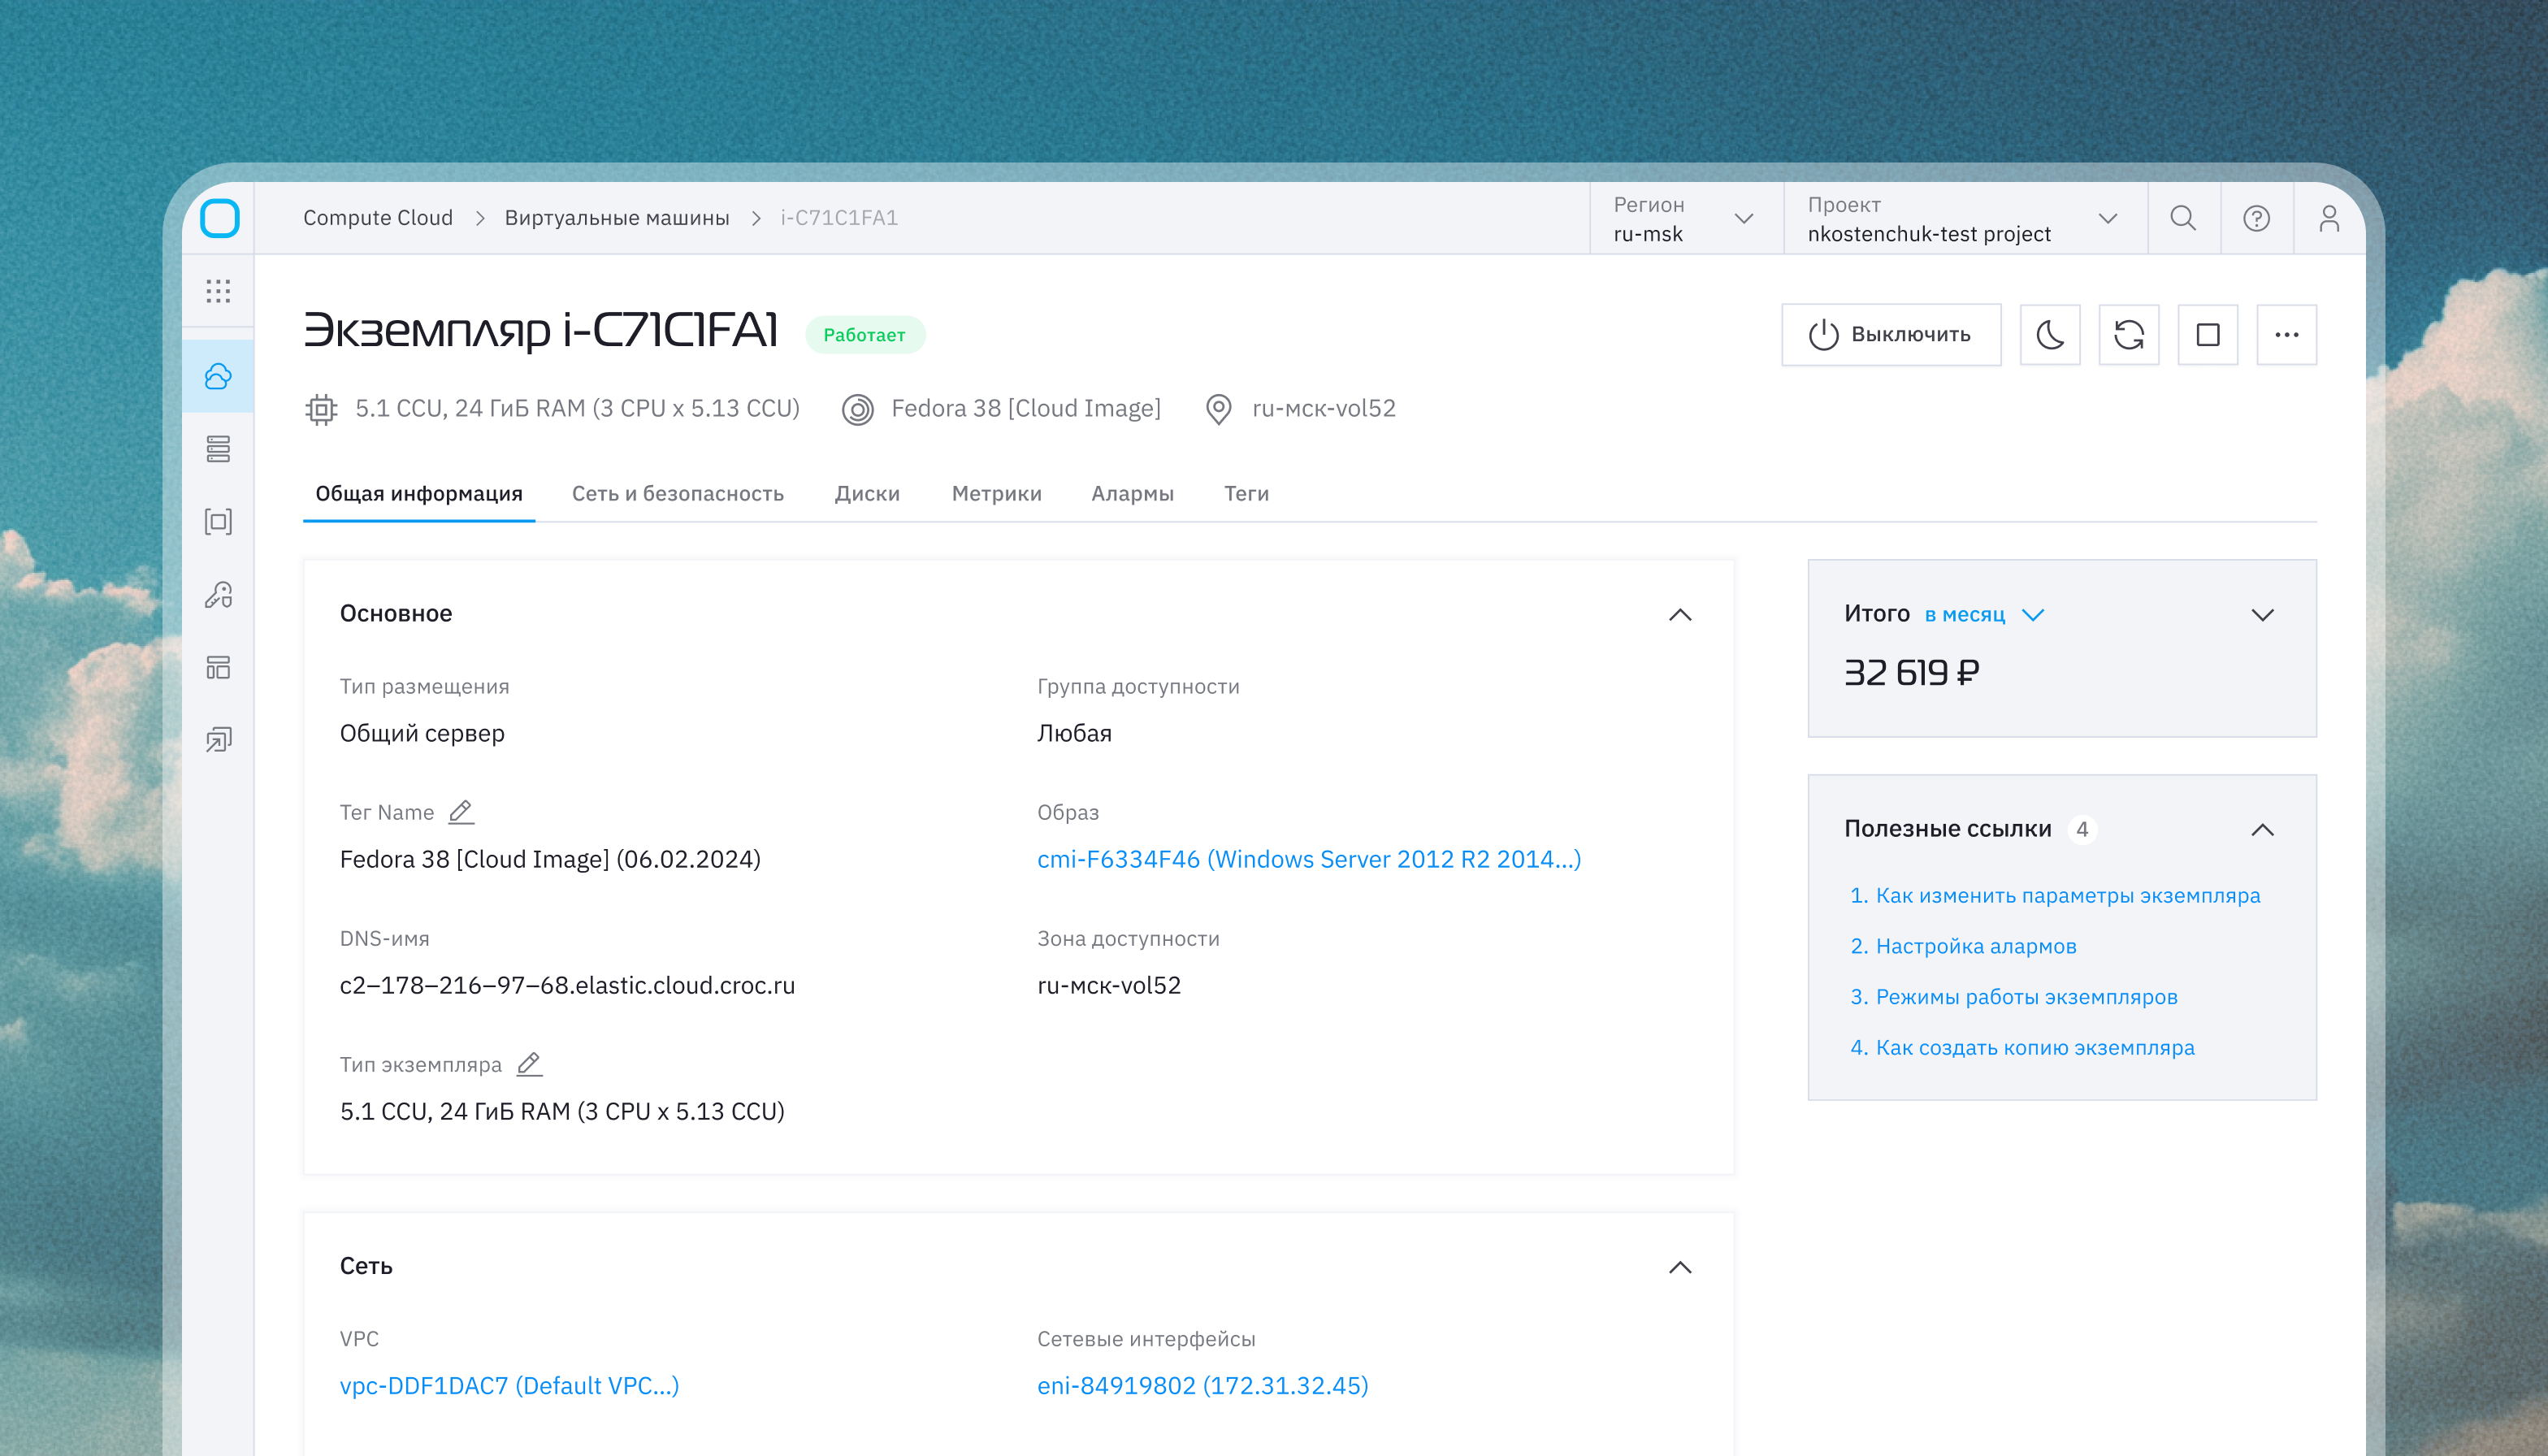Click the search magnifier icon
This screenshot has width=2548, height=1456.
pos(2183,218)
